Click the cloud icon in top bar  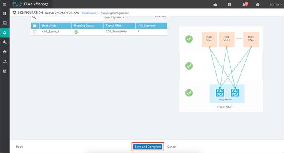pos(215,4)
